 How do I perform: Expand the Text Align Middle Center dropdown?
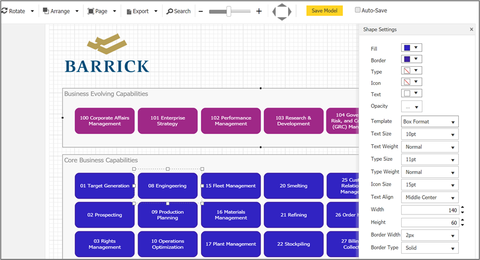[x=430, y=197]
